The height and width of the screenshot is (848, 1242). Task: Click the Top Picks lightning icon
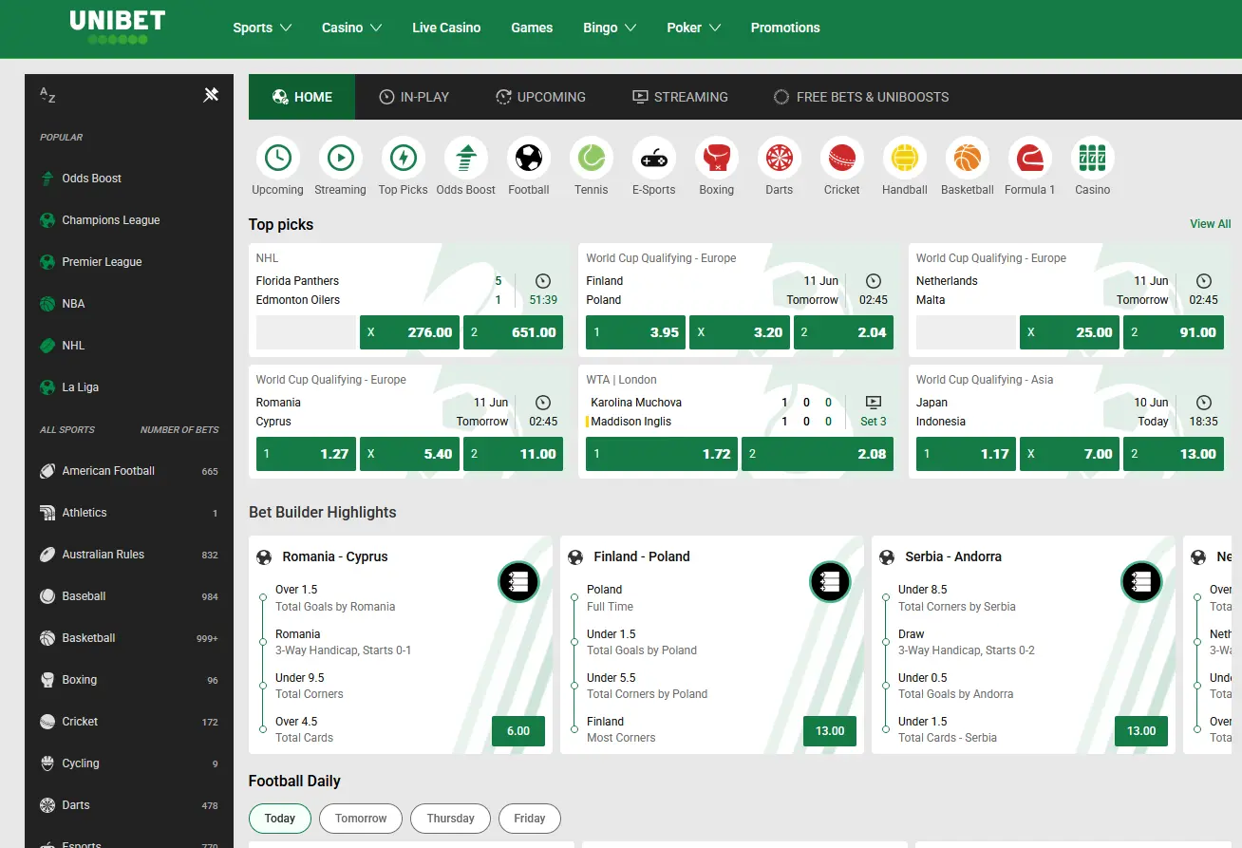(403, 159)
